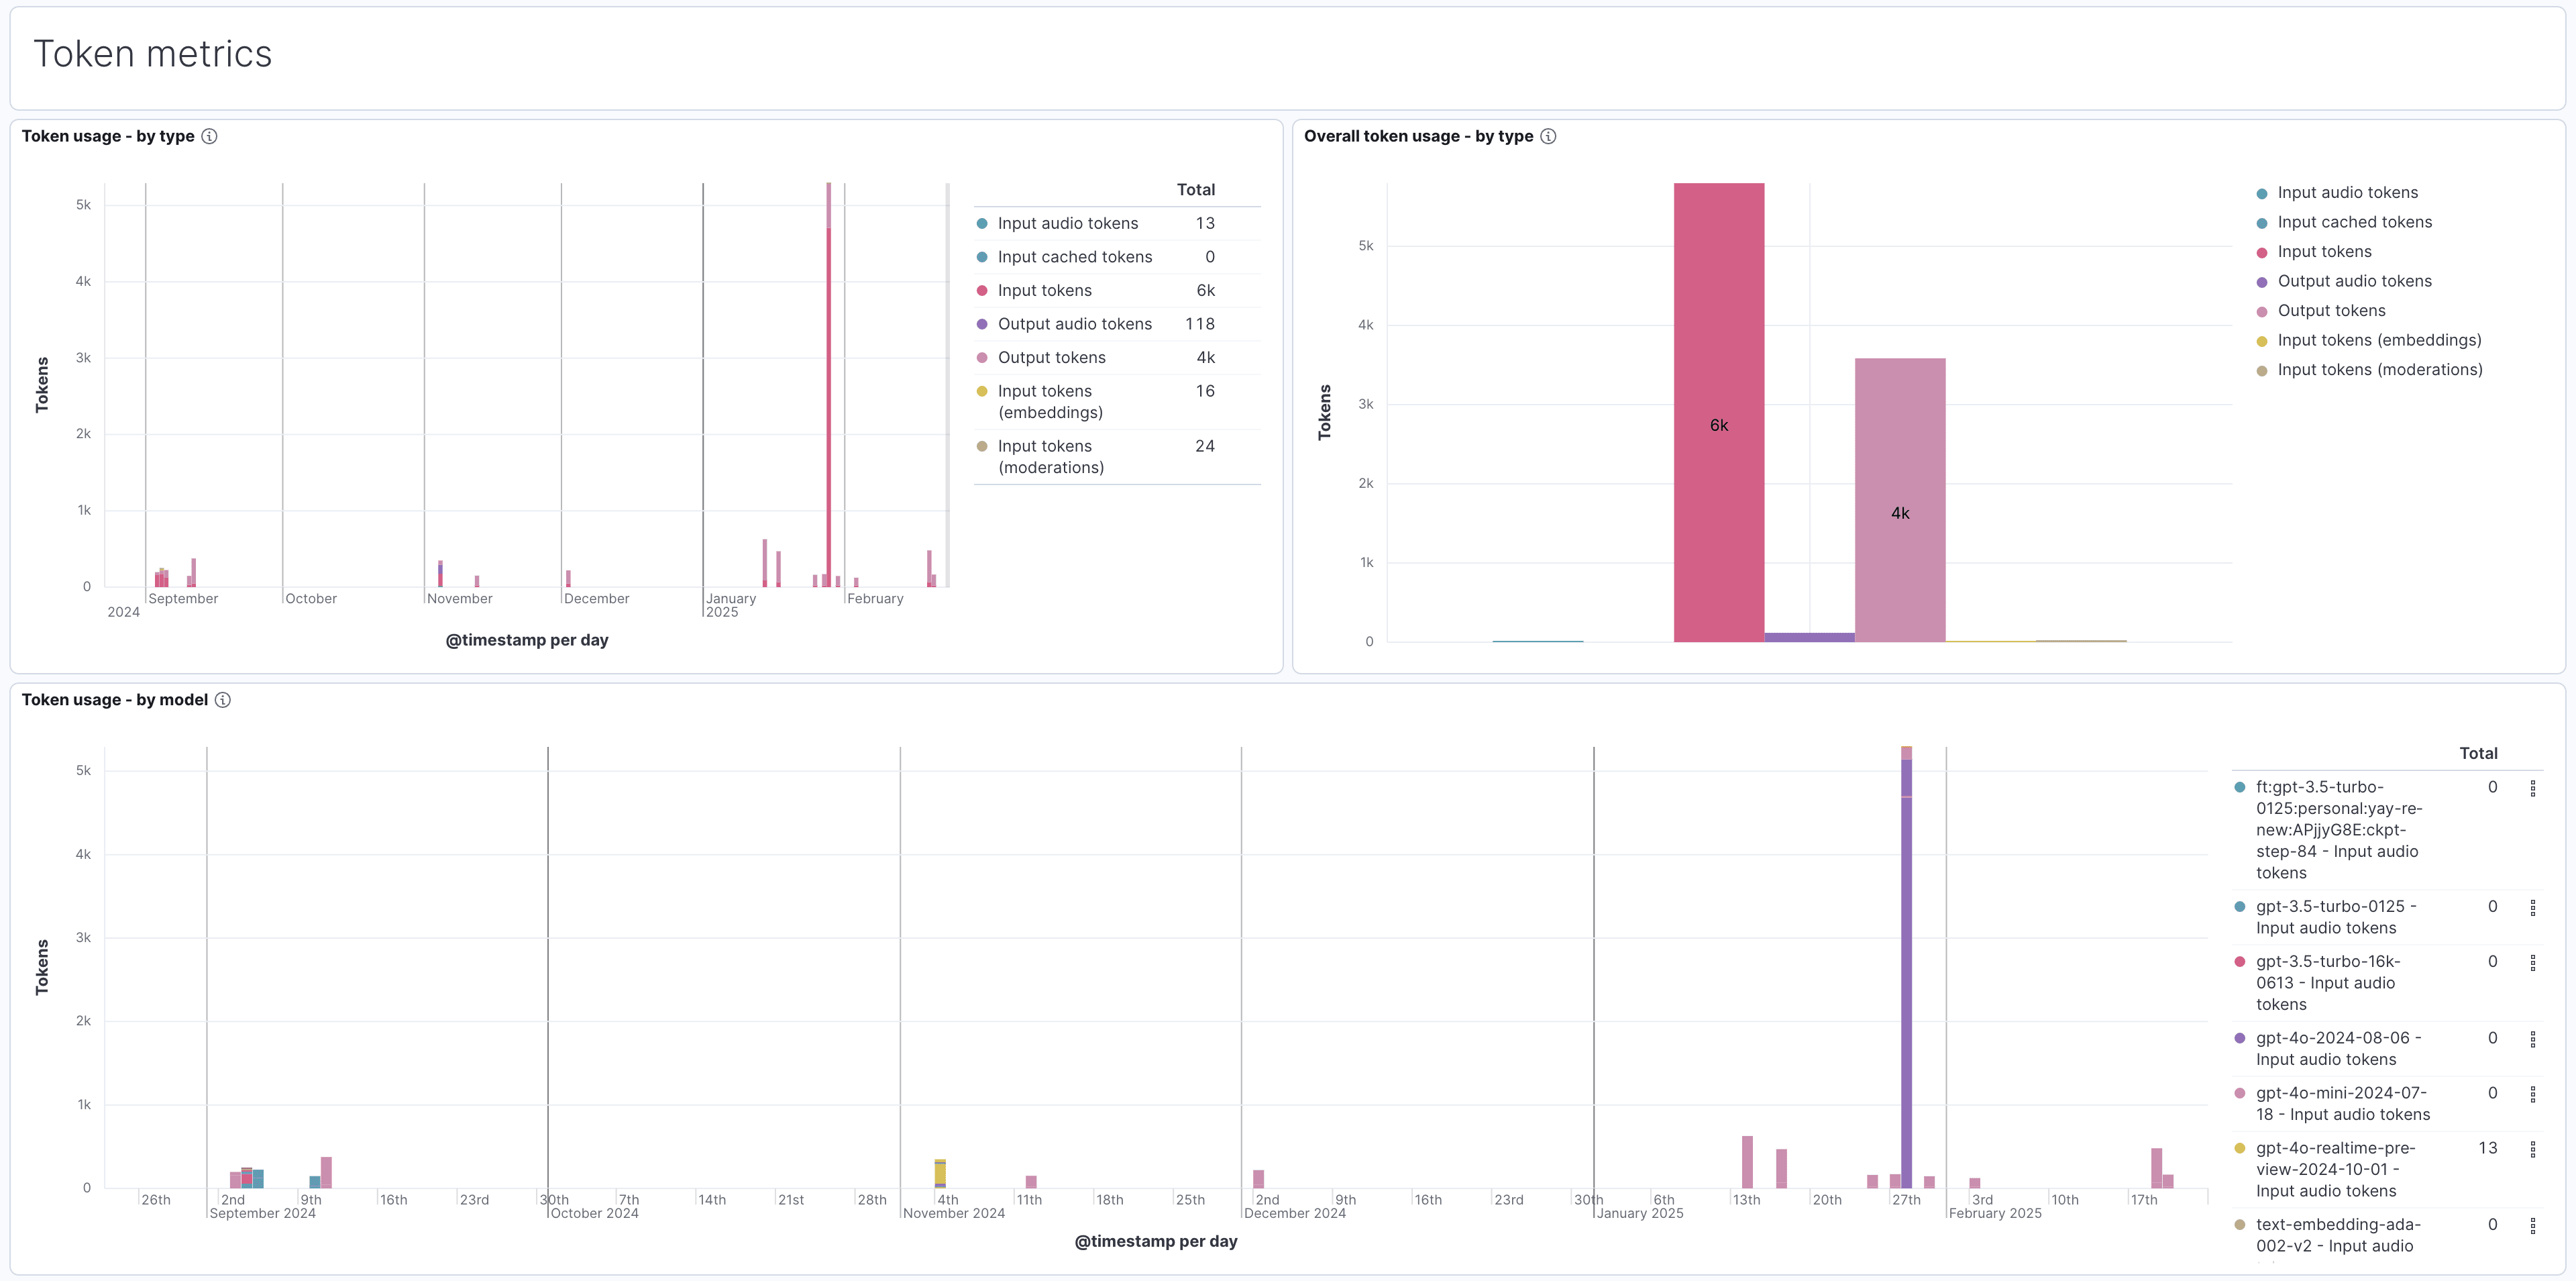Click the options icon for text-embedding-ada-002-v2
Image resolution: width=2576 pixels, height=1281 pixels.
coord(2534,1224)
